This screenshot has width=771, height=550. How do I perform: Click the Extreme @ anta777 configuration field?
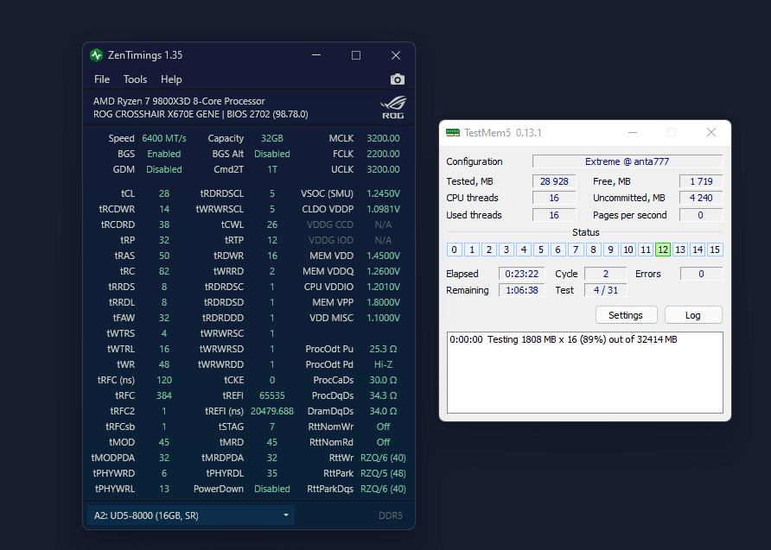click(x=627, y=161)
